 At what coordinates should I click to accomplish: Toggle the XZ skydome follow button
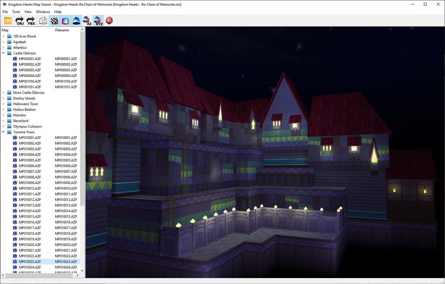(87, 20)
